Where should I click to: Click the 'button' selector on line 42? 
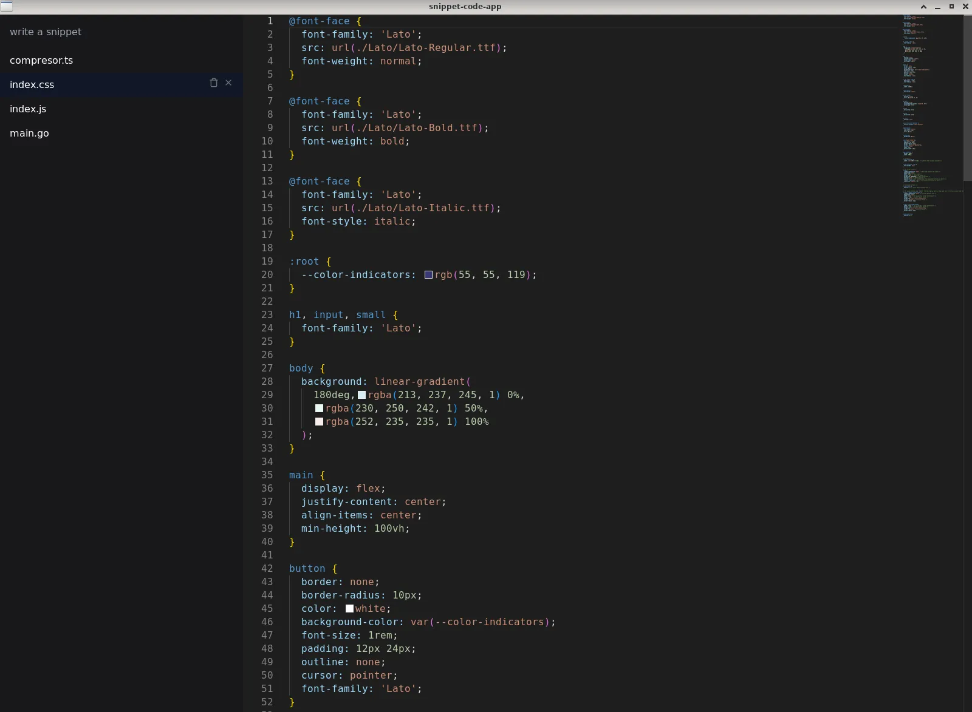point(307,569)
